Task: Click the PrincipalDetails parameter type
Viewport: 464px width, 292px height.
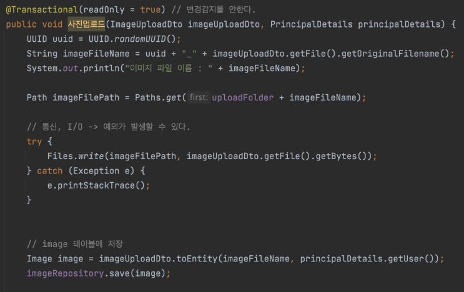Action: pyautogui.click(x=311, y=24)
